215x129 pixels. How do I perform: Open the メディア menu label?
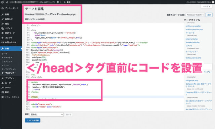click(x=9, y=28)
